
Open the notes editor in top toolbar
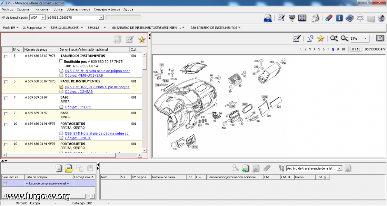point(281,18)
